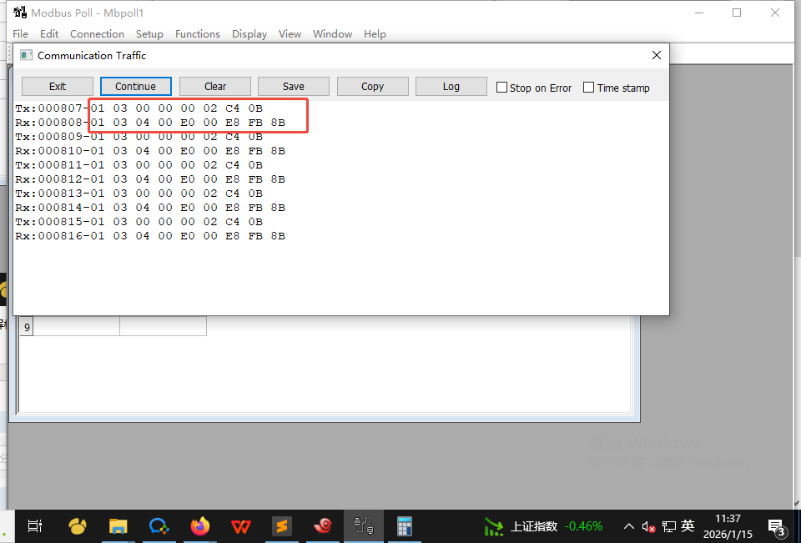Open the View menu
The image size is (801, 543).
pos(290,33)
